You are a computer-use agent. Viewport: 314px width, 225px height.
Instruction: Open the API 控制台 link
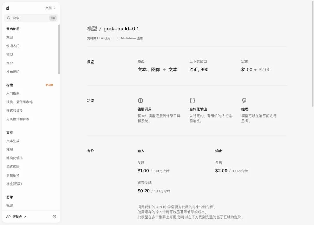tap(16, 217)
